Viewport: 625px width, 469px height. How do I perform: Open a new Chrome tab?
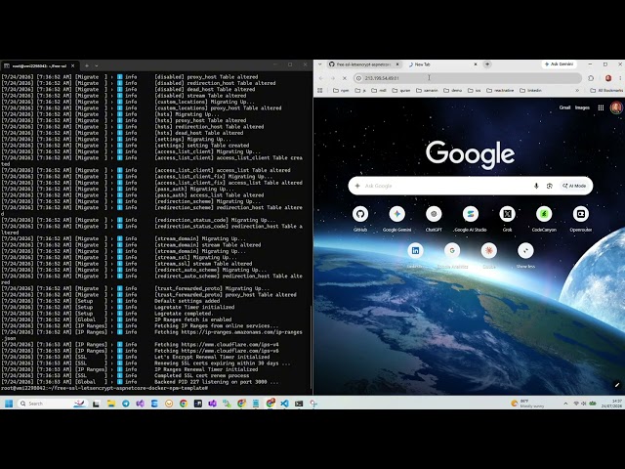[x=487, y=64]
